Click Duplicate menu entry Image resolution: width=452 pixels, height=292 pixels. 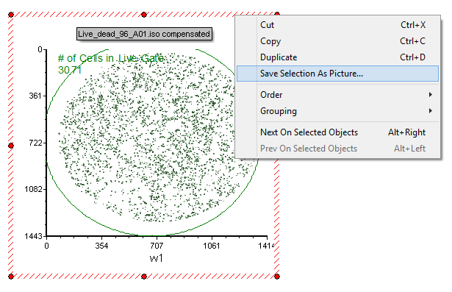click(337, 57)
